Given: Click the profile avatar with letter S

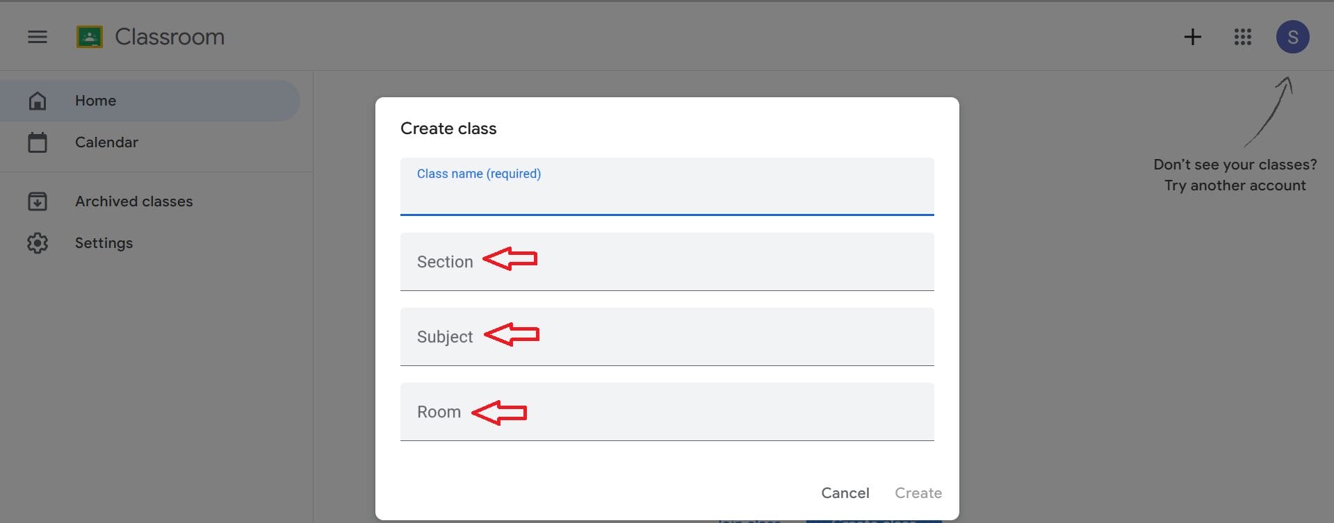Looking at the screenshot, I should [1293, 37].
